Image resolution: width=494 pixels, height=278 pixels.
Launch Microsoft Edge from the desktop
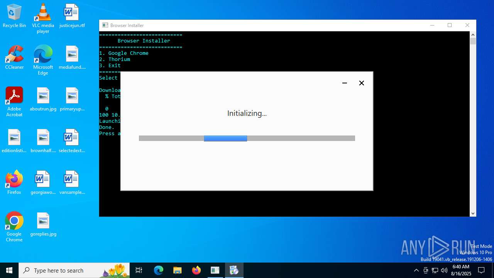43,60
